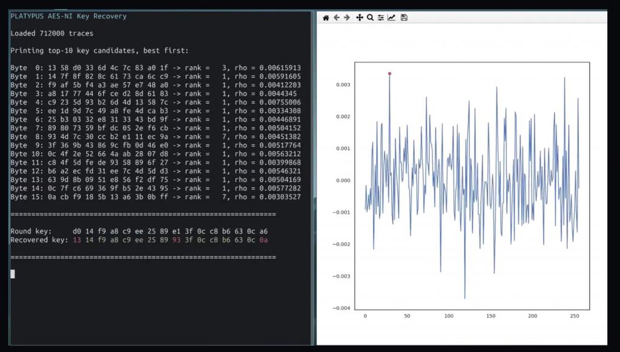620x352 pixels.
Task: Open the Configure subplots dialog
Action: (381, 18)
